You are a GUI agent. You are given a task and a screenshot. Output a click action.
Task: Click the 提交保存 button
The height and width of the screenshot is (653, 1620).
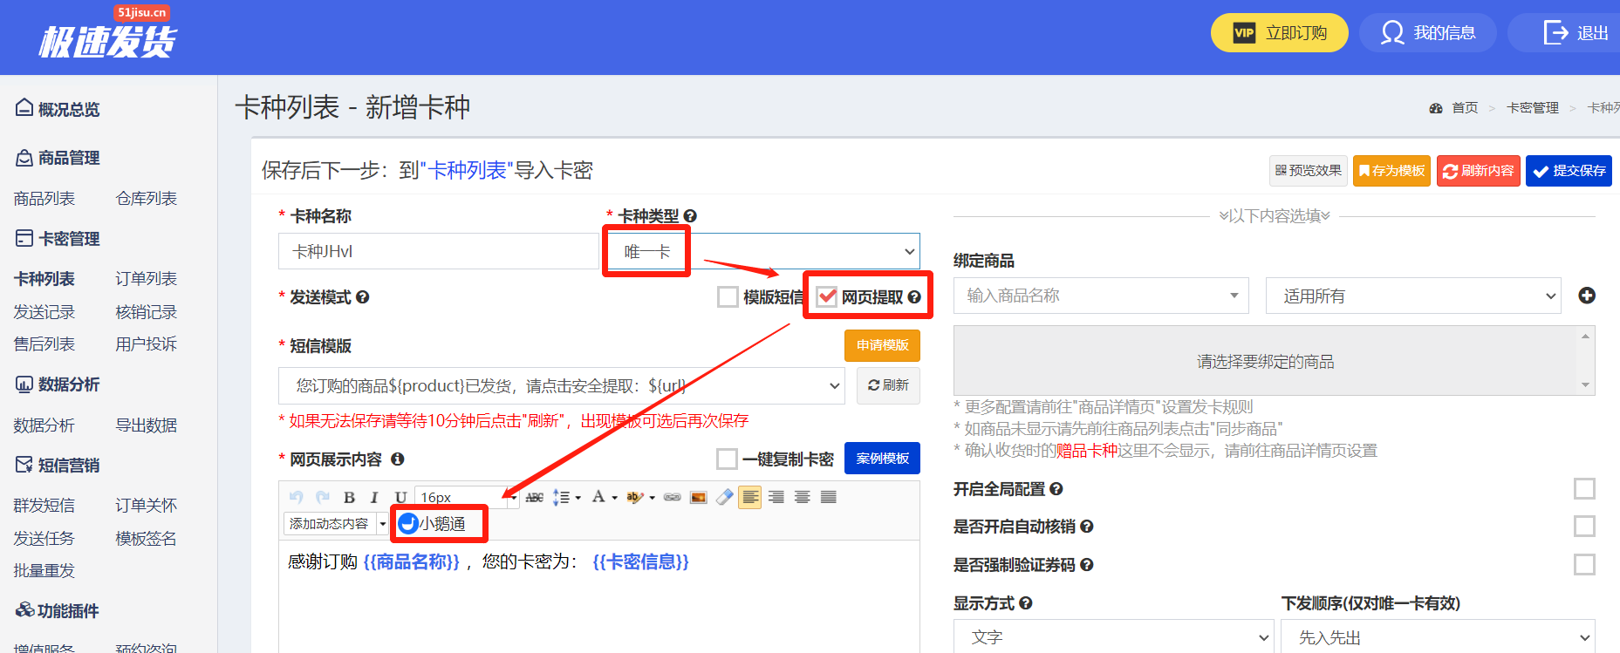[x=1569, y=171]
